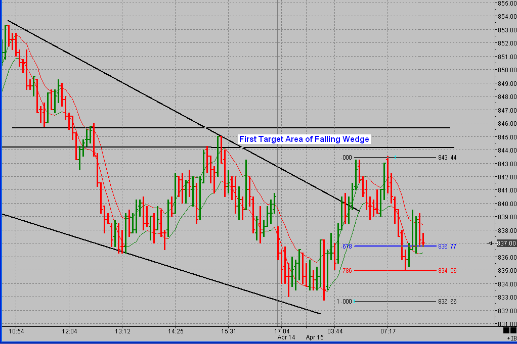Click the 833.00 price axis label
The image size is (517, 344).
(x=507, y=298)
